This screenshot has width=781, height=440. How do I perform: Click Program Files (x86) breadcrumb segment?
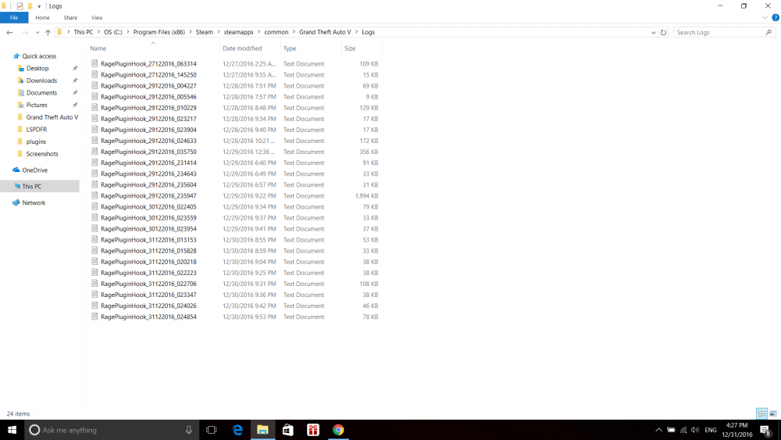pos(159,32)
